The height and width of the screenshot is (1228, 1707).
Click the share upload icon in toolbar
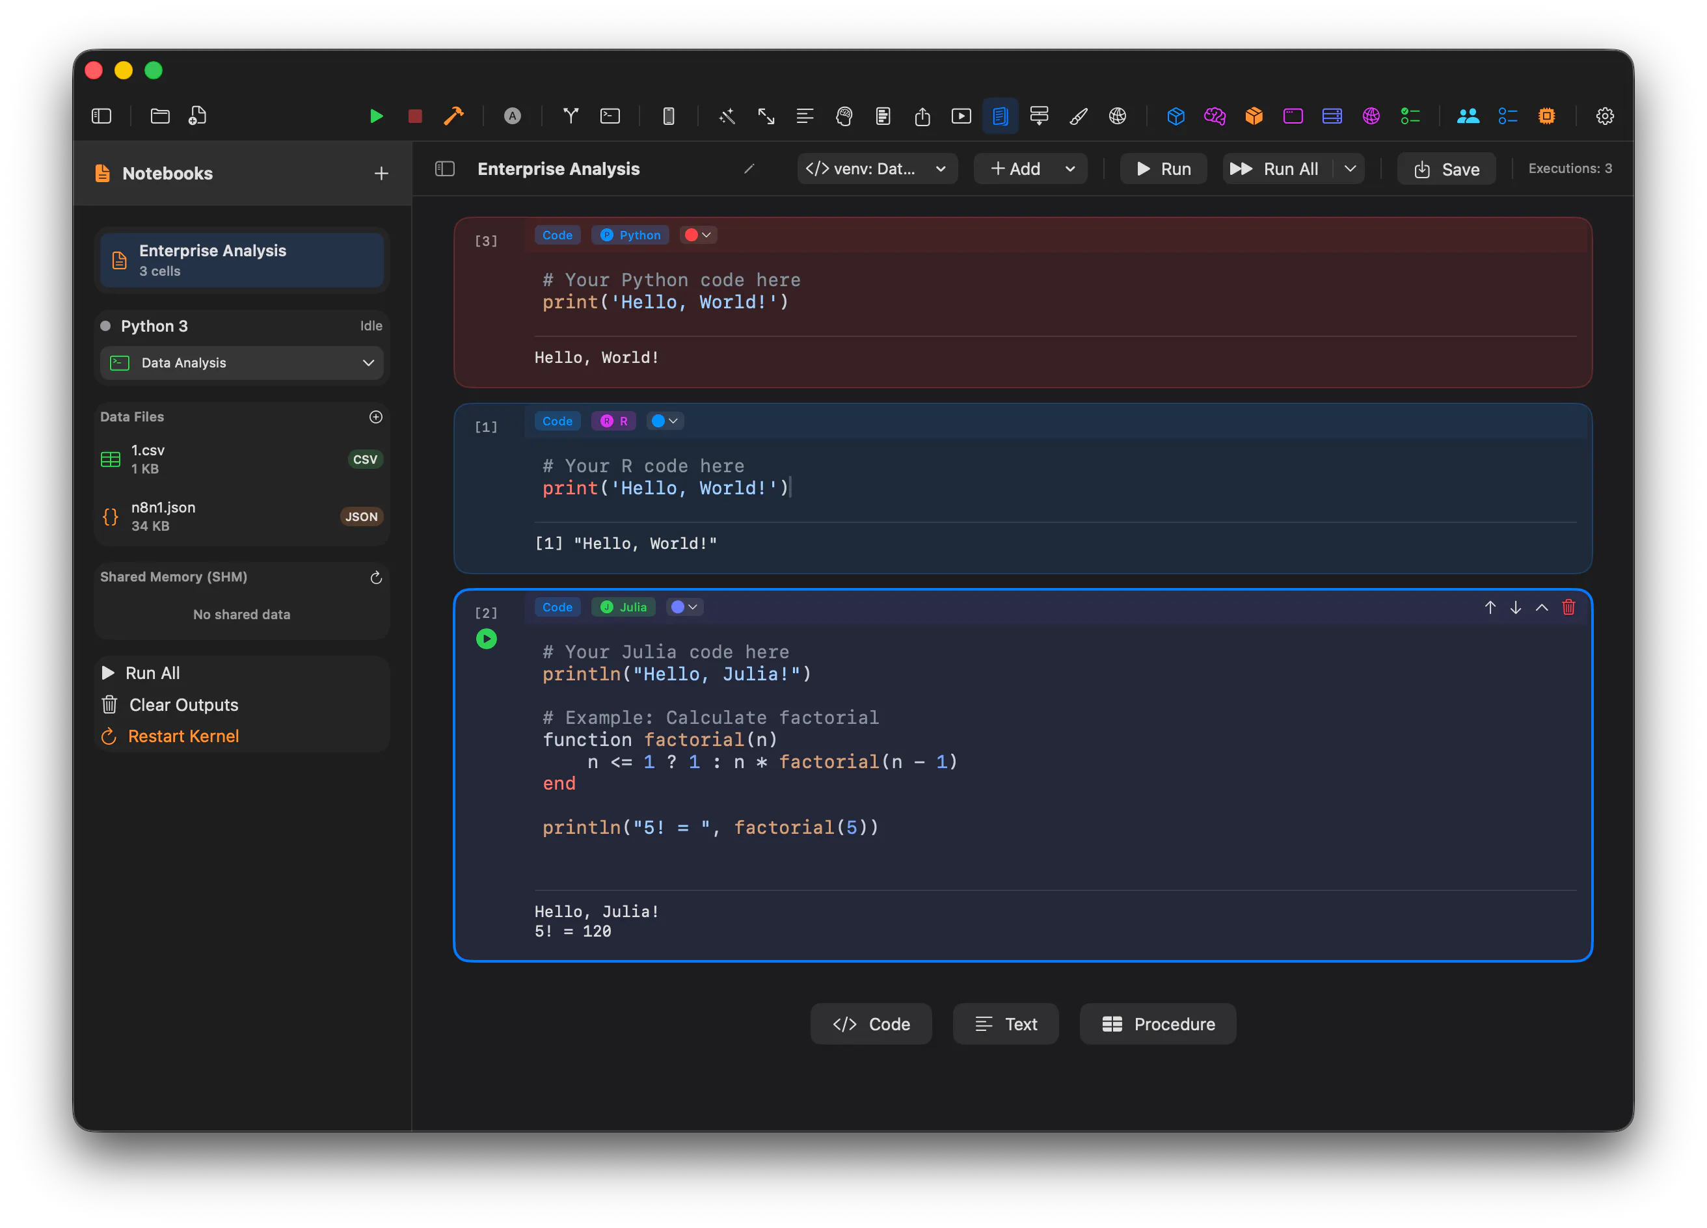point(922,116)
